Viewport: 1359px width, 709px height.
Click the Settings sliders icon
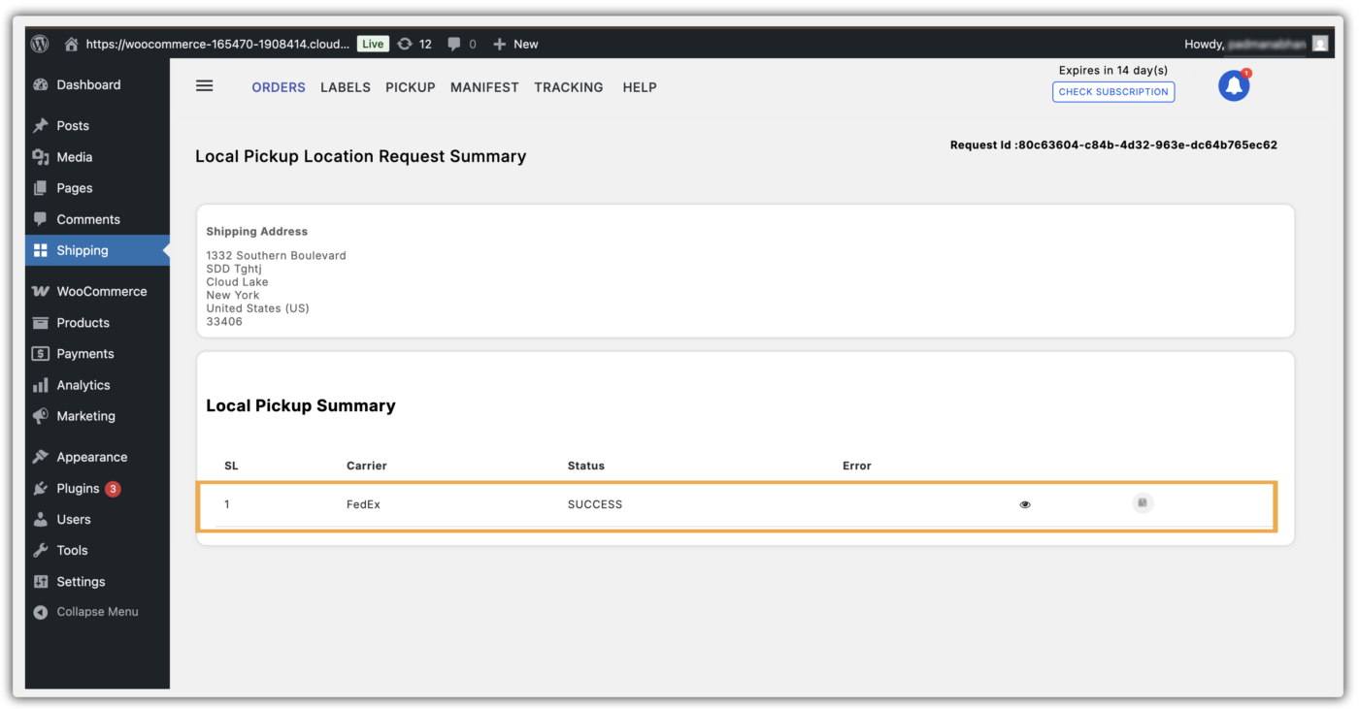coord(41,581)
